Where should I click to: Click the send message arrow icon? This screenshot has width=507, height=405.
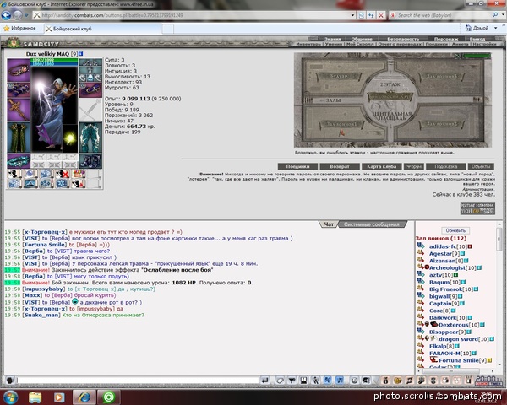click(x=264, y=381)
